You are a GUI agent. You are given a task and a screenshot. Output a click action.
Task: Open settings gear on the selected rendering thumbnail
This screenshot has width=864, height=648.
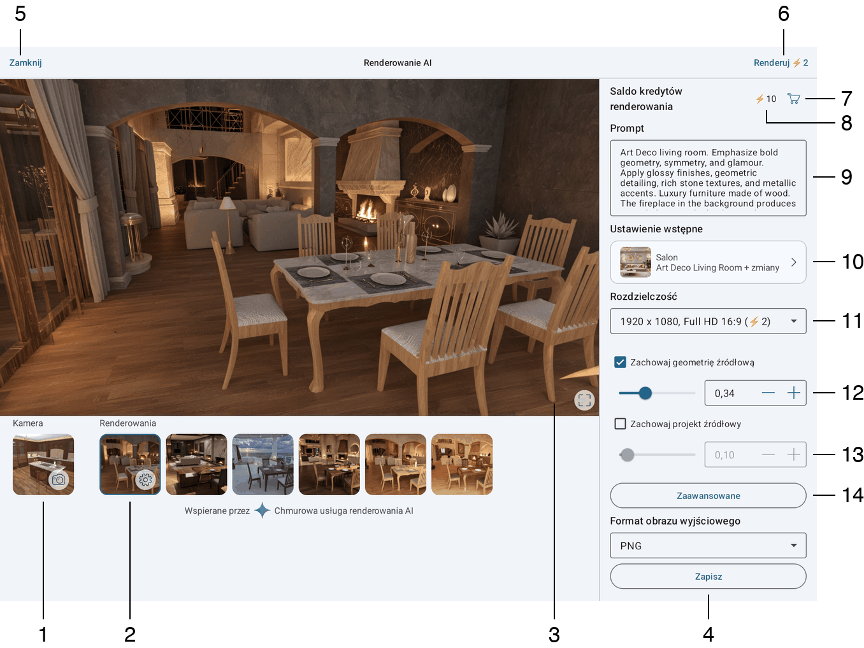(x=145, y=479)
